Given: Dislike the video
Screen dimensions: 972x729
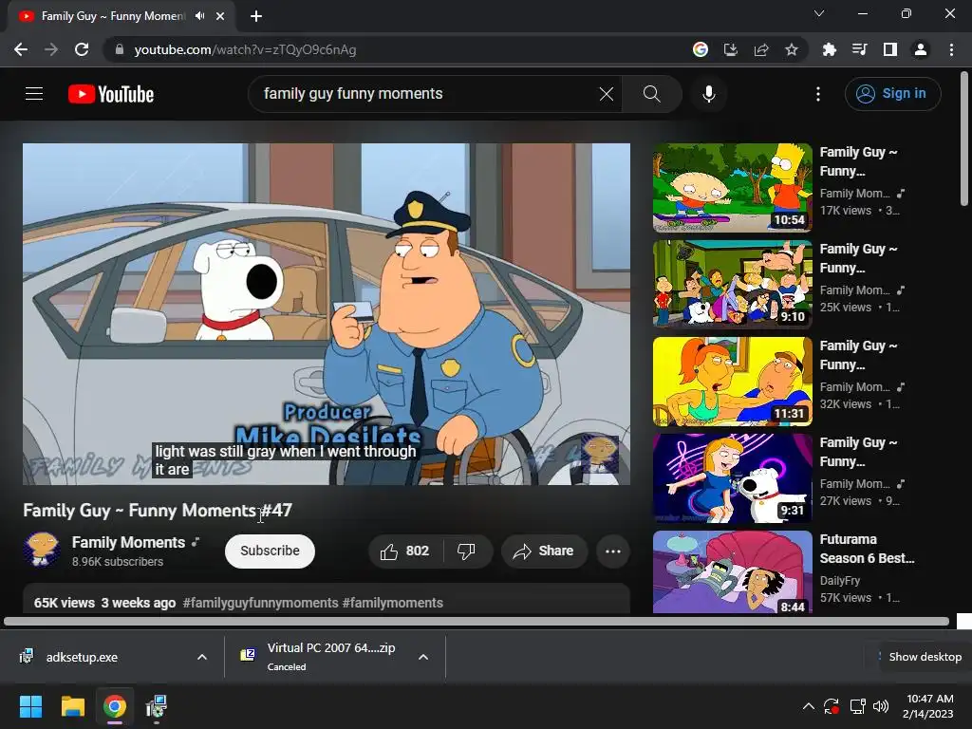Looking at the screenshot, I should pos(466,551).
